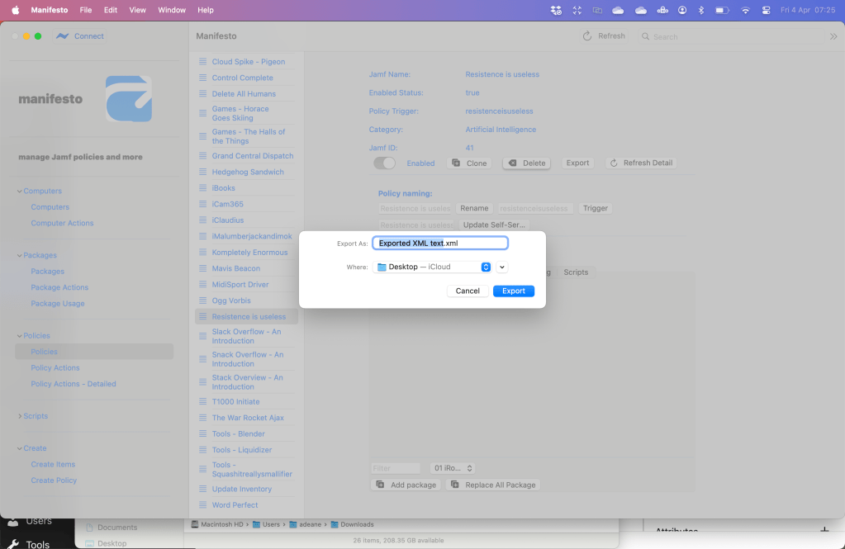Screen dimensions: 845x549
Task: Cancel the export dialog
Action: click(468, 291)
